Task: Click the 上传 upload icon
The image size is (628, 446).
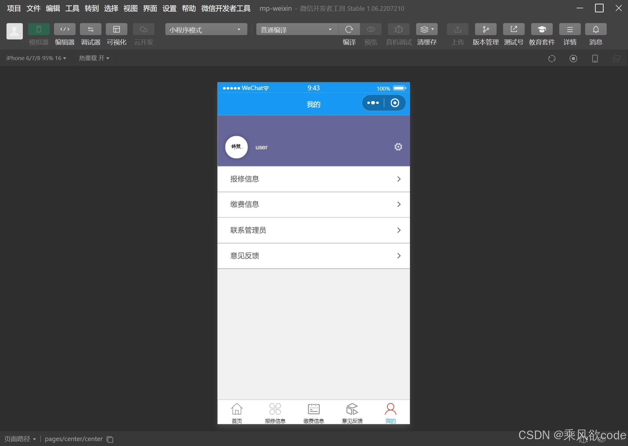Action: (x=457, y=29)
